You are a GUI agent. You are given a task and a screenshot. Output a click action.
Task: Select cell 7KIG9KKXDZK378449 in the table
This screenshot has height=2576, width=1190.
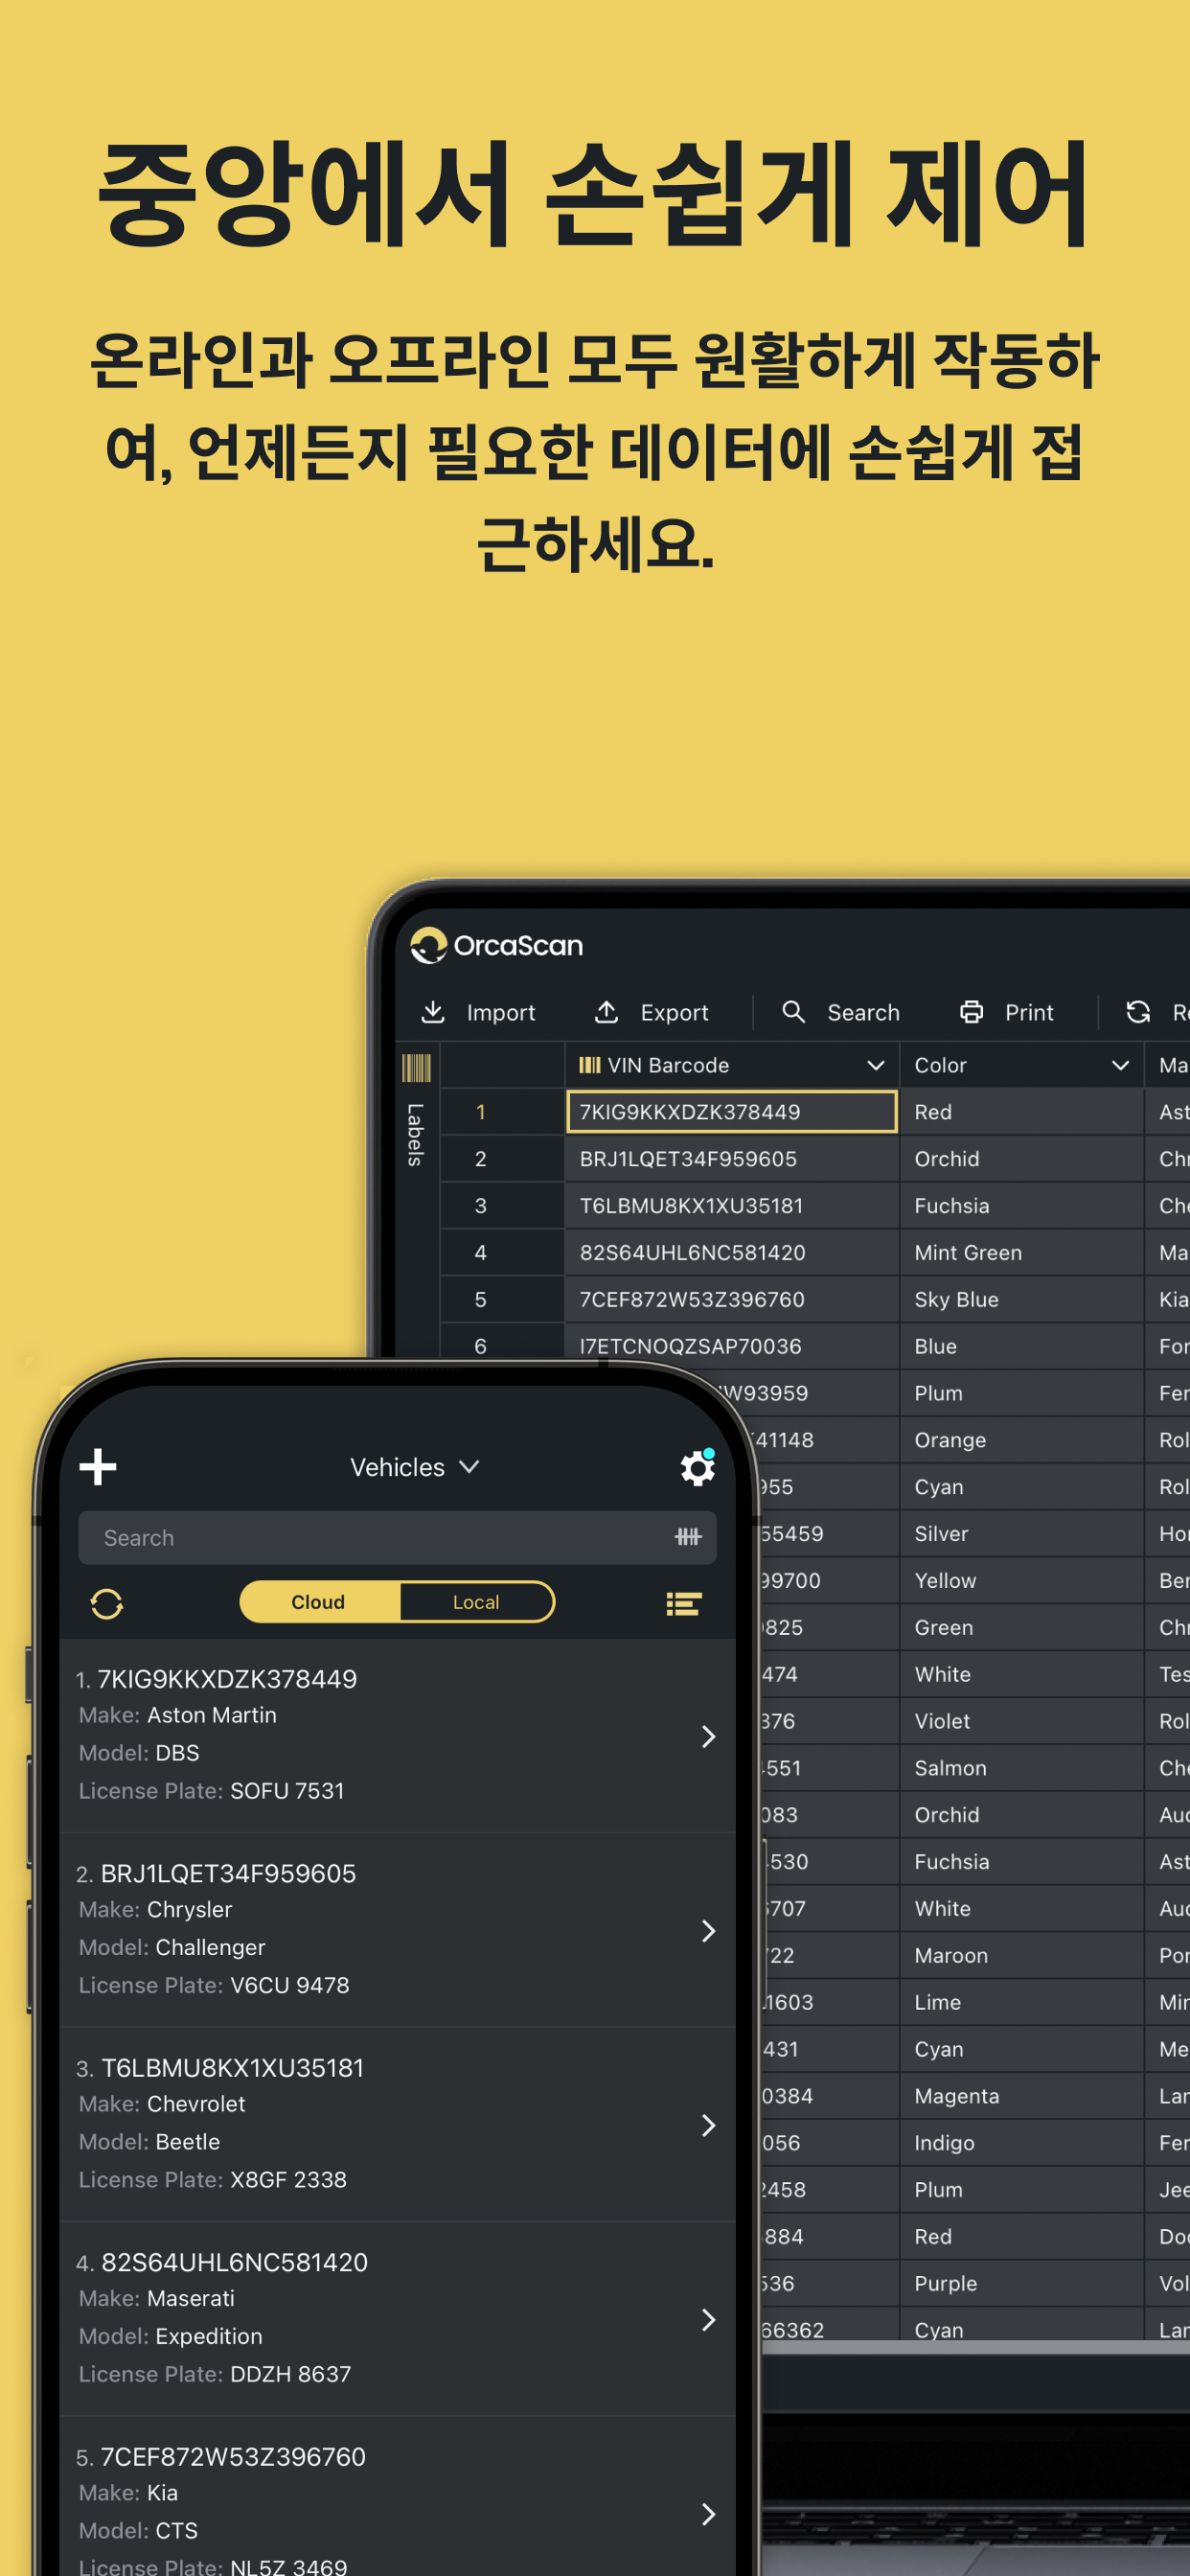pyautogui.click(x=732, y=1112)
